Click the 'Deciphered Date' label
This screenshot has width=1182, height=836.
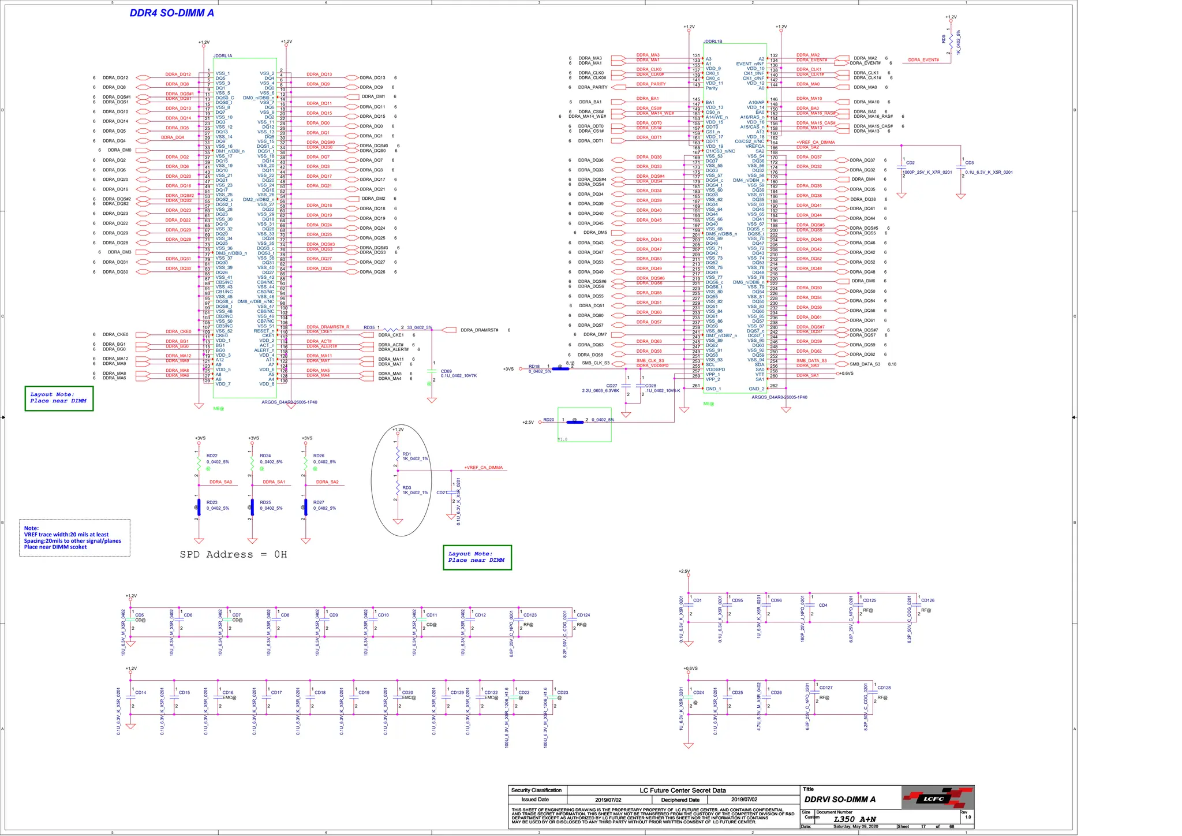pyautogui.click(x=680, y=800)
